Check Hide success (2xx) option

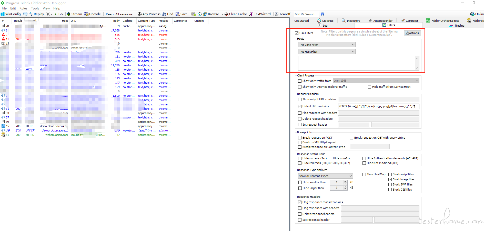click(x=300, y=158)
